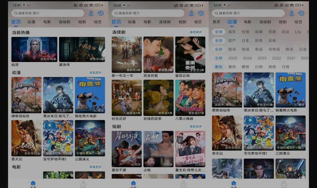Switch to the 综艺 tab on the middle screen
Image resolution: width=317 pixels, height=188 pixels.
point(198,22)
